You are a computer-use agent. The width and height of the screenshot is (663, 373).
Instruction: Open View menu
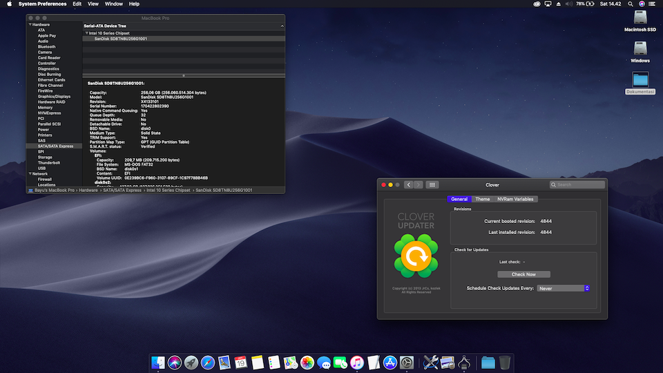pos(93,4)
